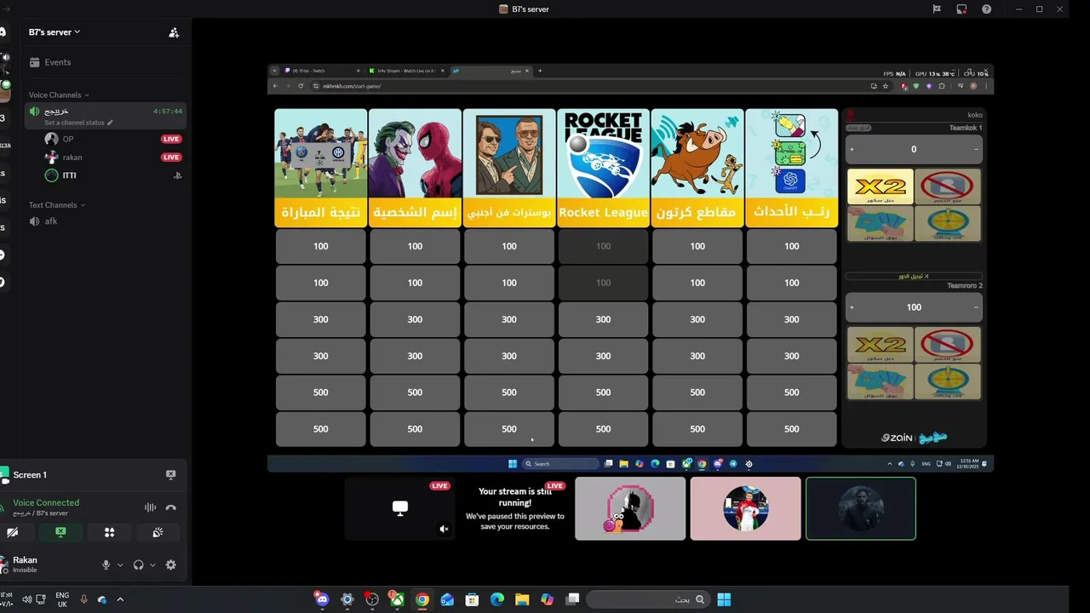1090x613 pixels.
Task: Click the Rocket League category card
Action: tap(603, 168)
